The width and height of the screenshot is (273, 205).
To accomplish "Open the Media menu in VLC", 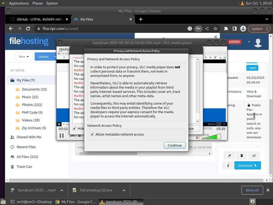I will 64,49.
